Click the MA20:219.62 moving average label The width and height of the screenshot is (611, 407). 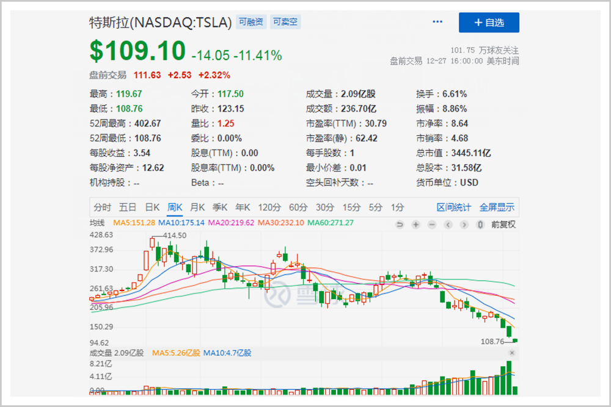[x=231, y=223]
